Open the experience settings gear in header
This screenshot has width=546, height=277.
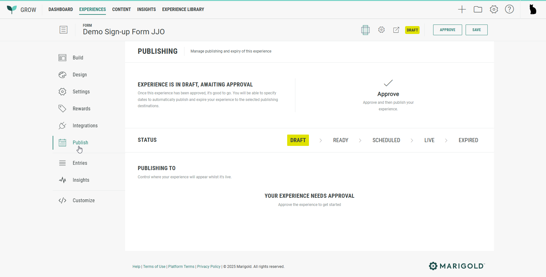[381, 30]
